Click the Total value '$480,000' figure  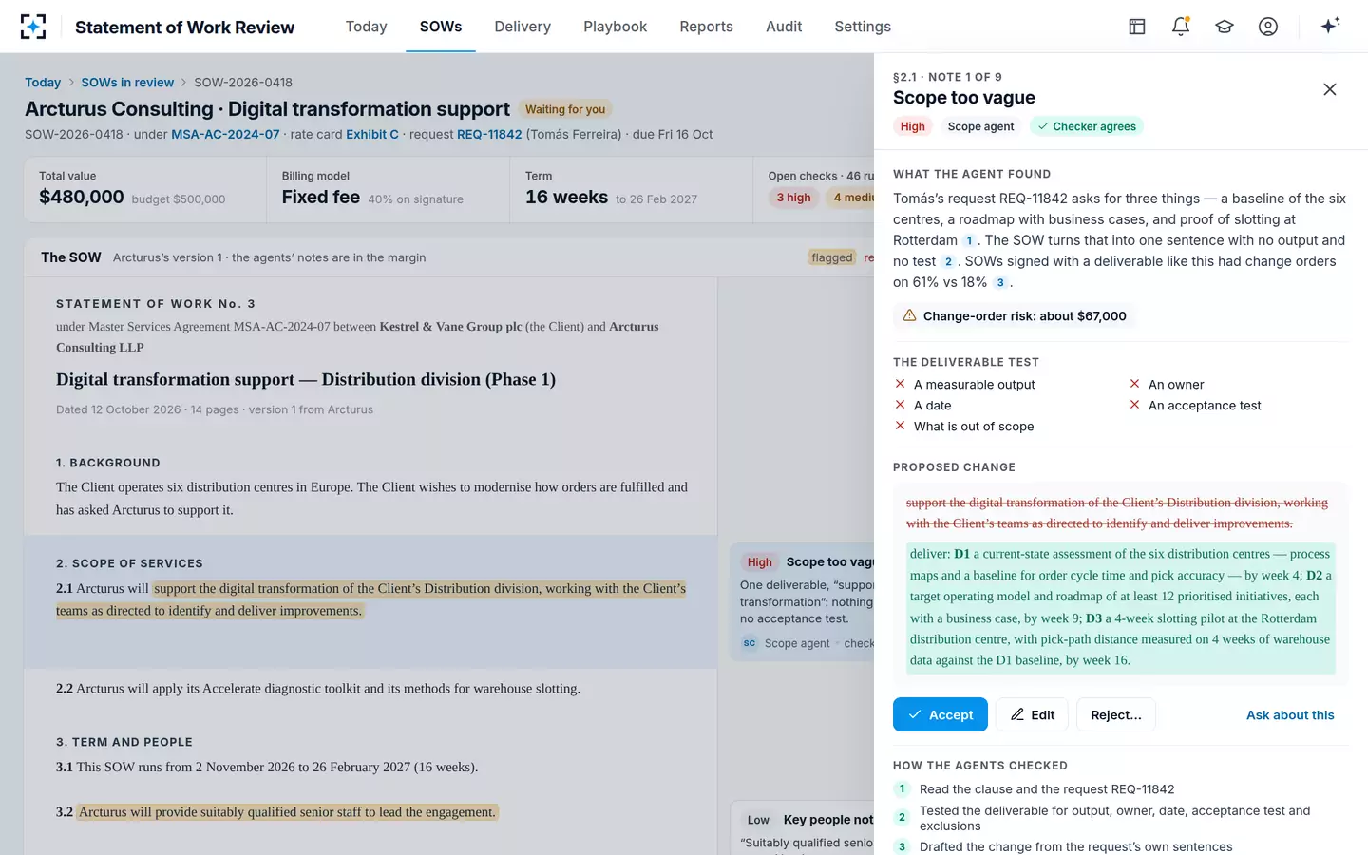click(82, 197)
